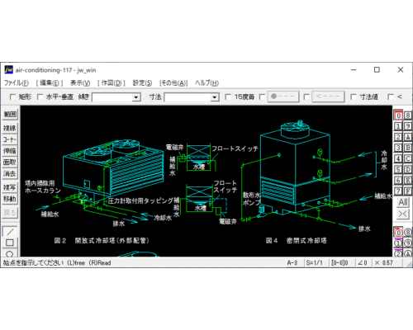413x330 pixels.
Task: Enable the 矩形 checkbox
Action: pos(12,97)
